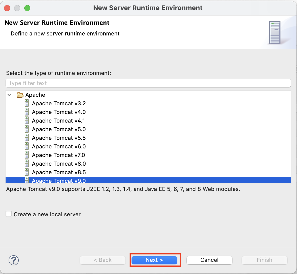297x274 pixels.
Task: Click the Cancel button
Action: point(209,260)
